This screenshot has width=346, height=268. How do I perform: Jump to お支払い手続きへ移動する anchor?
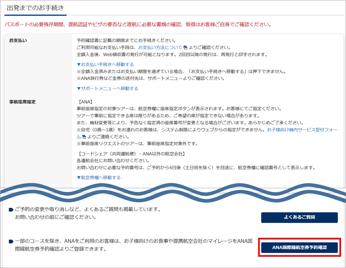(105, 64)
